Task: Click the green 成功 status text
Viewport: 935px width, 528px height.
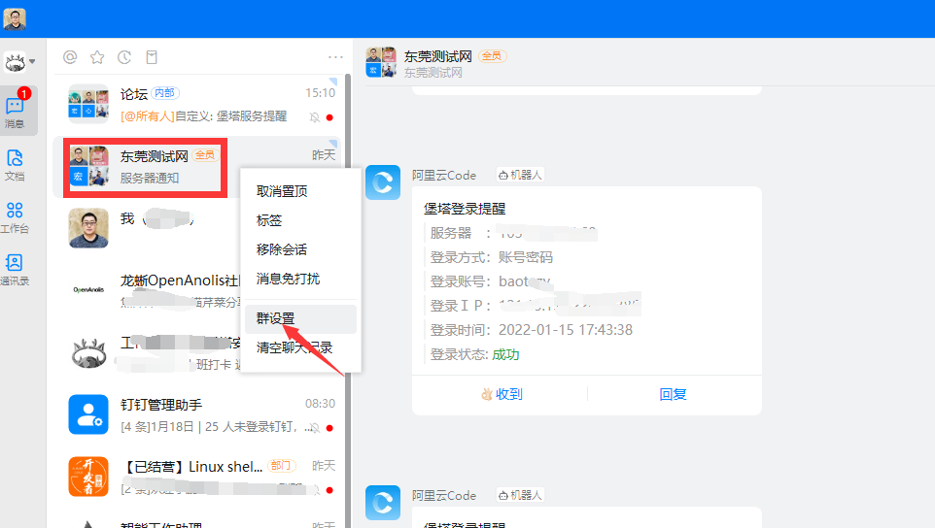Action: pyautogui.click(x=505, y=355)
